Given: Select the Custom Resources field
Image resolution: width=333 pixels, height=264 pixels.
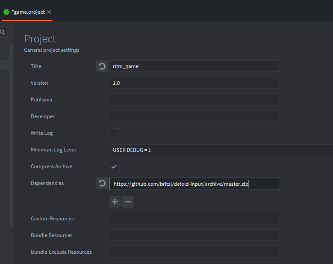Looking at the screenshot, I should 194,219.
